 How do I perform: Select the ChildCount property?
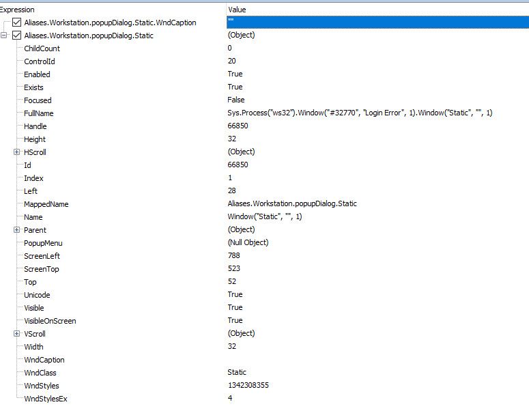click(42, 48)
